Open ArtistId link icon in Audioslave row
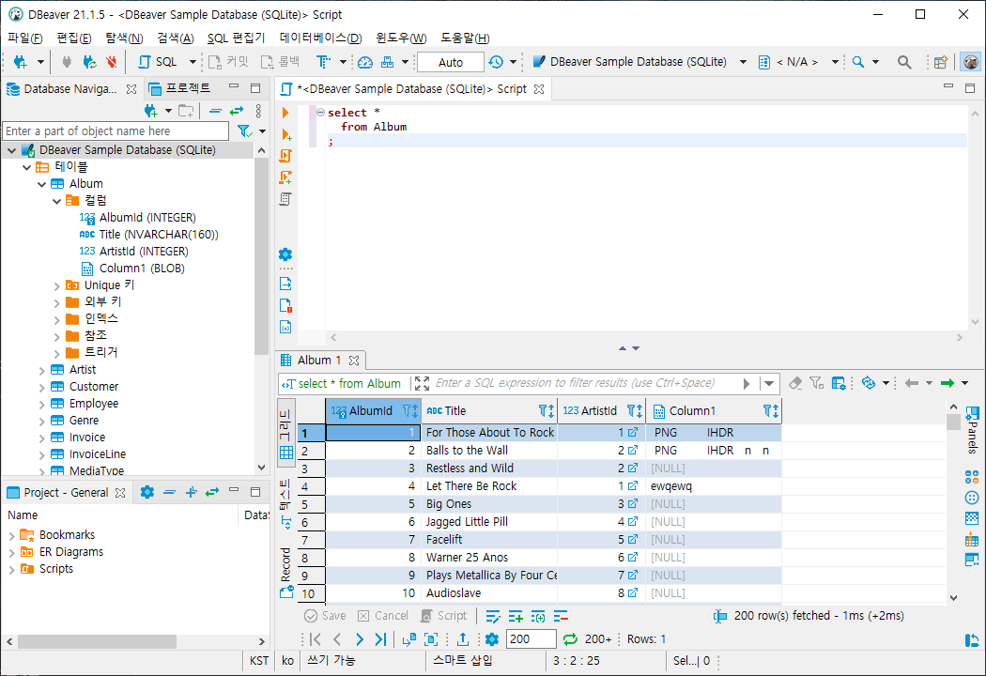 coord(633,592)
